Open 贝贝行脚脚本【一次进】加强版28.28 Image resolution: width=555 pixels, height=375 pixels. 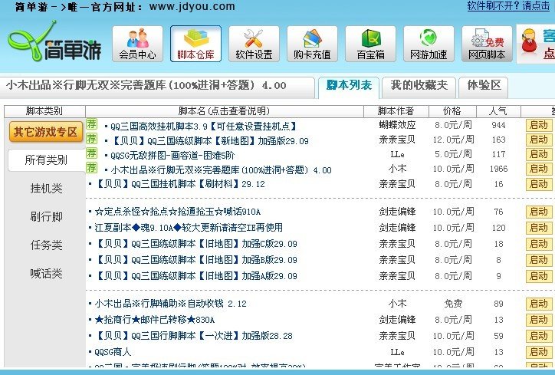pos(194,336)
